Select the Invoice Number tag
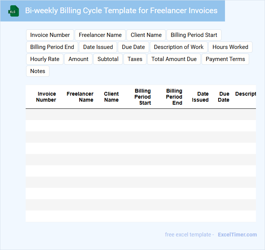265x250 pixels. click(50, 35)
